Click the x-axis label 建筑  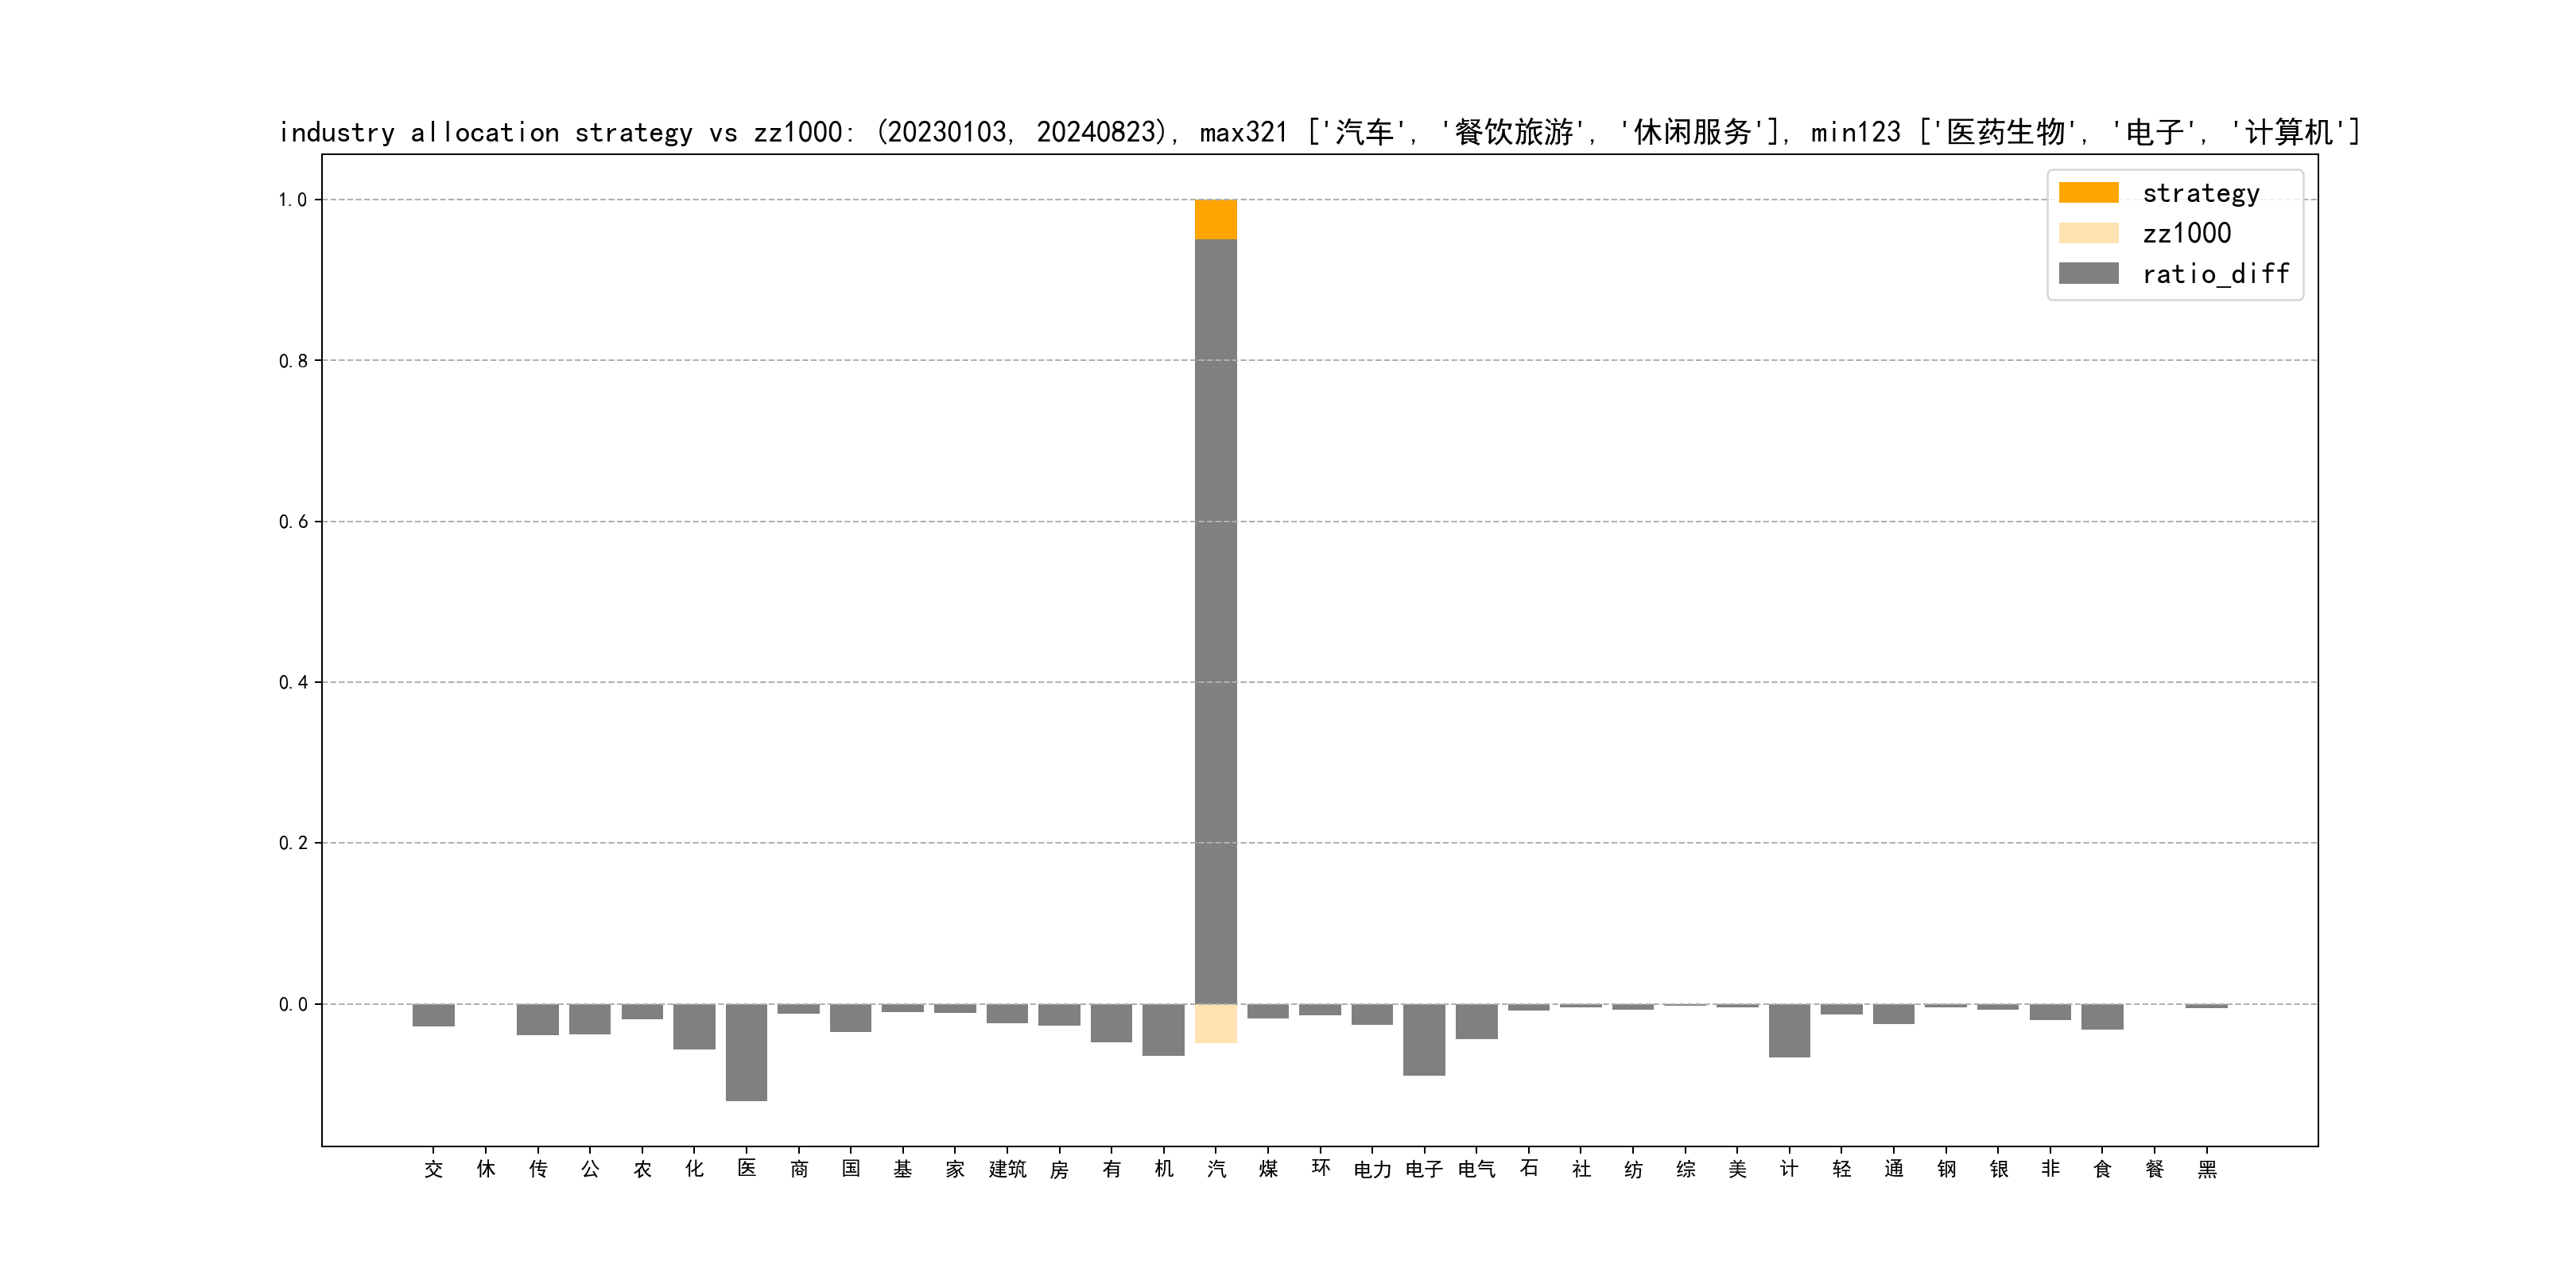1007,1169
